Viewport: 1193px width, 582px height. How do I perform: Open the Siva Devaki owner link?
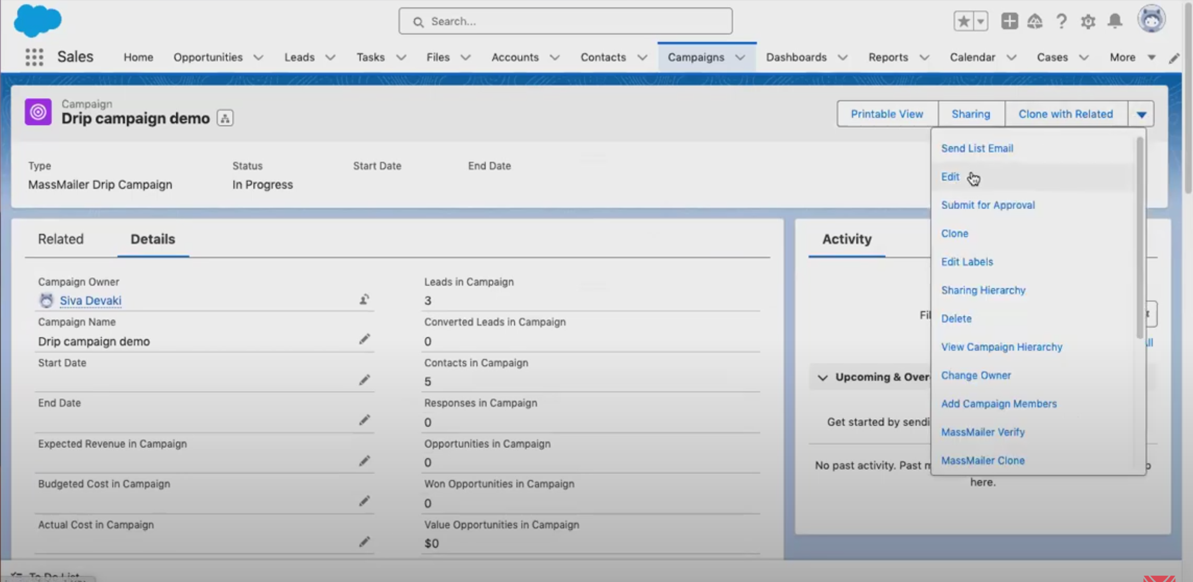point(90,301)
